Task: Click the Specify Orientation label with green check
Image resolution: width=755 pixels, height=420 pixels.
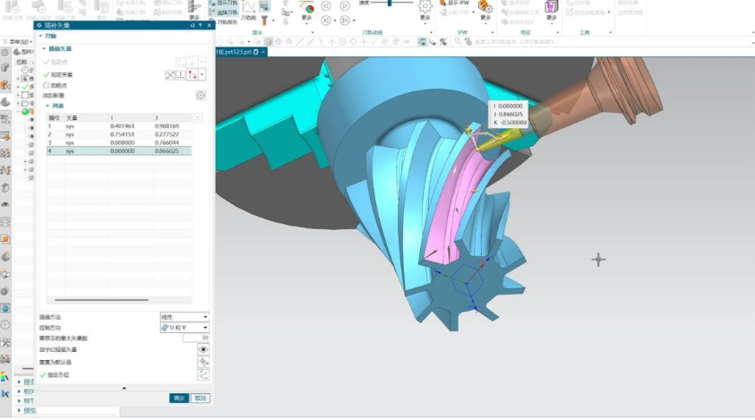Action: (55, 374)
